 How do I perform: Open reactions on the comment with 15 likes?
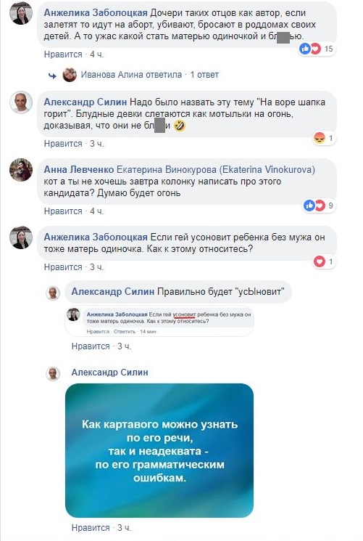click(317, 49)
